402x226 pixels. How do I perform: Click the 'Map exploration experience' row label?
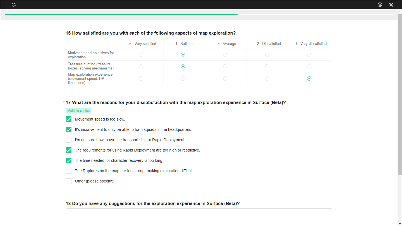point(90,78)
